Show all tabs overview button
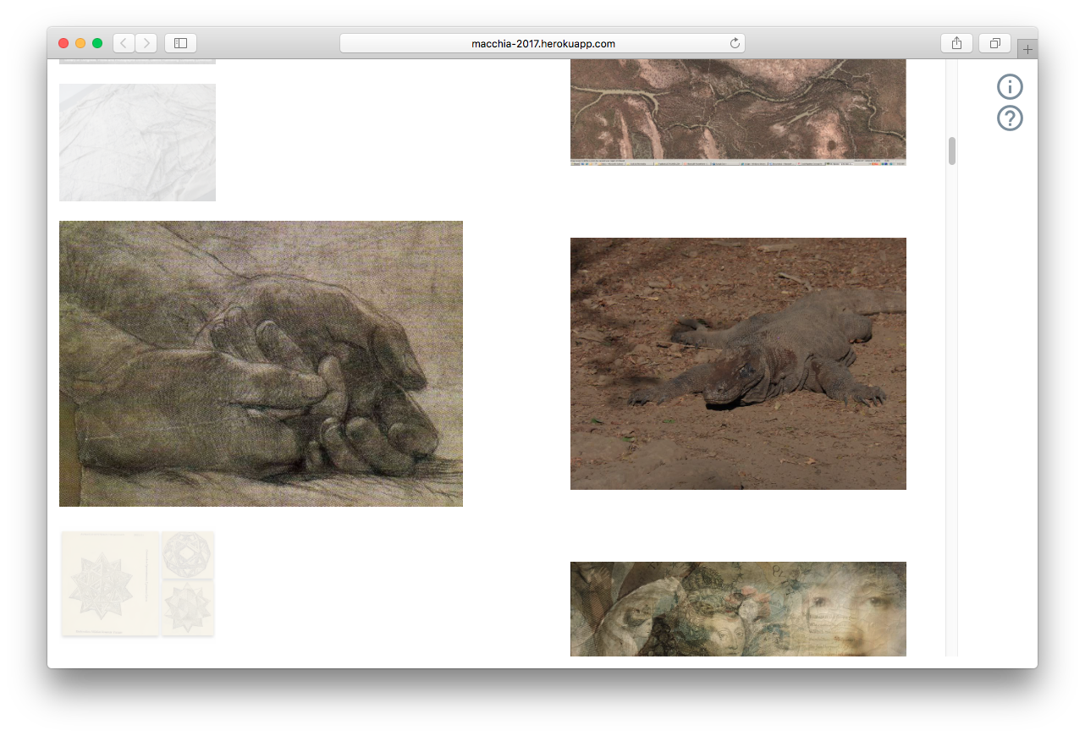Screen dimensions: 1085x736 994,43
